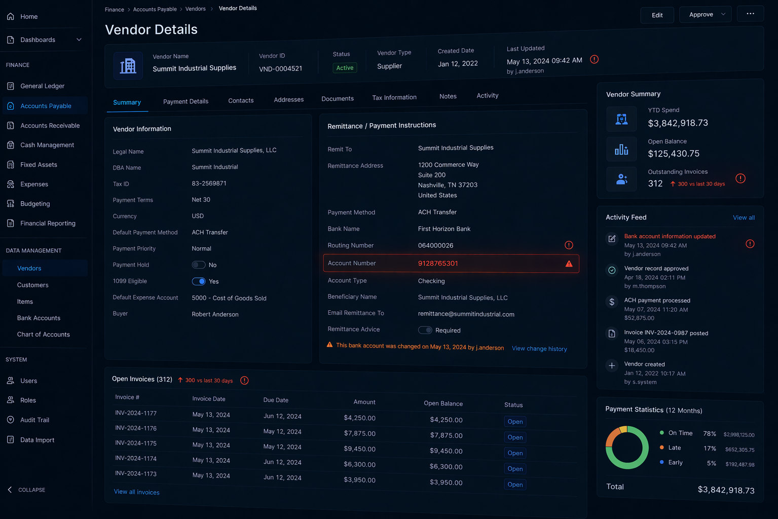Click the Audit Trail icon
The width and height of the screenshot is (778, 519).
10,420
